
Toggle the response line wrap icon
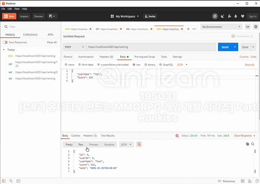pos(139,144)
